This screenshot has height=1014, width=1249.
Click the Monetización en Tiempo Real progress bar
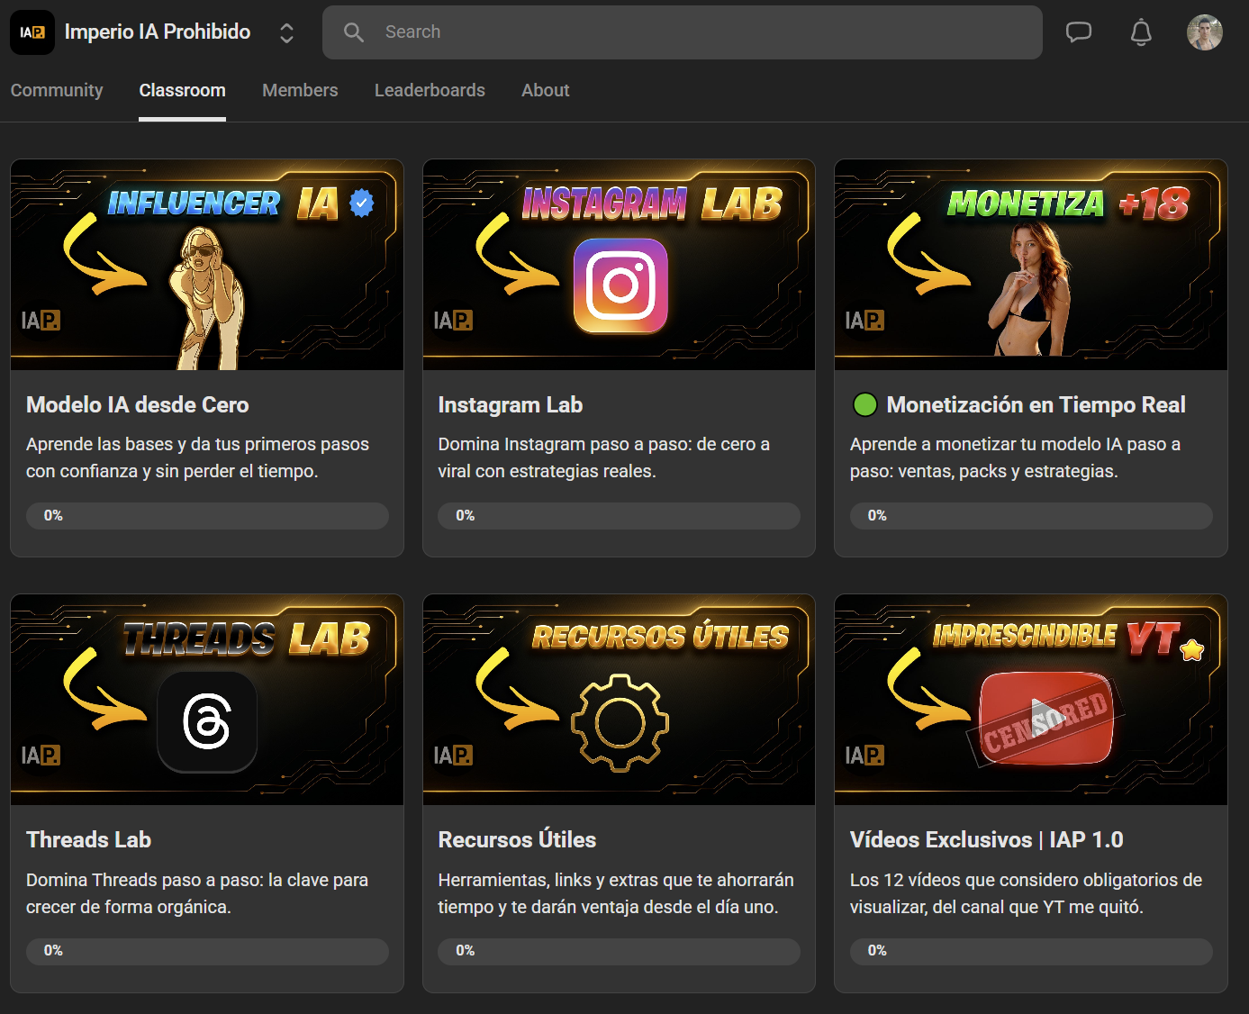click(1031, 516)
